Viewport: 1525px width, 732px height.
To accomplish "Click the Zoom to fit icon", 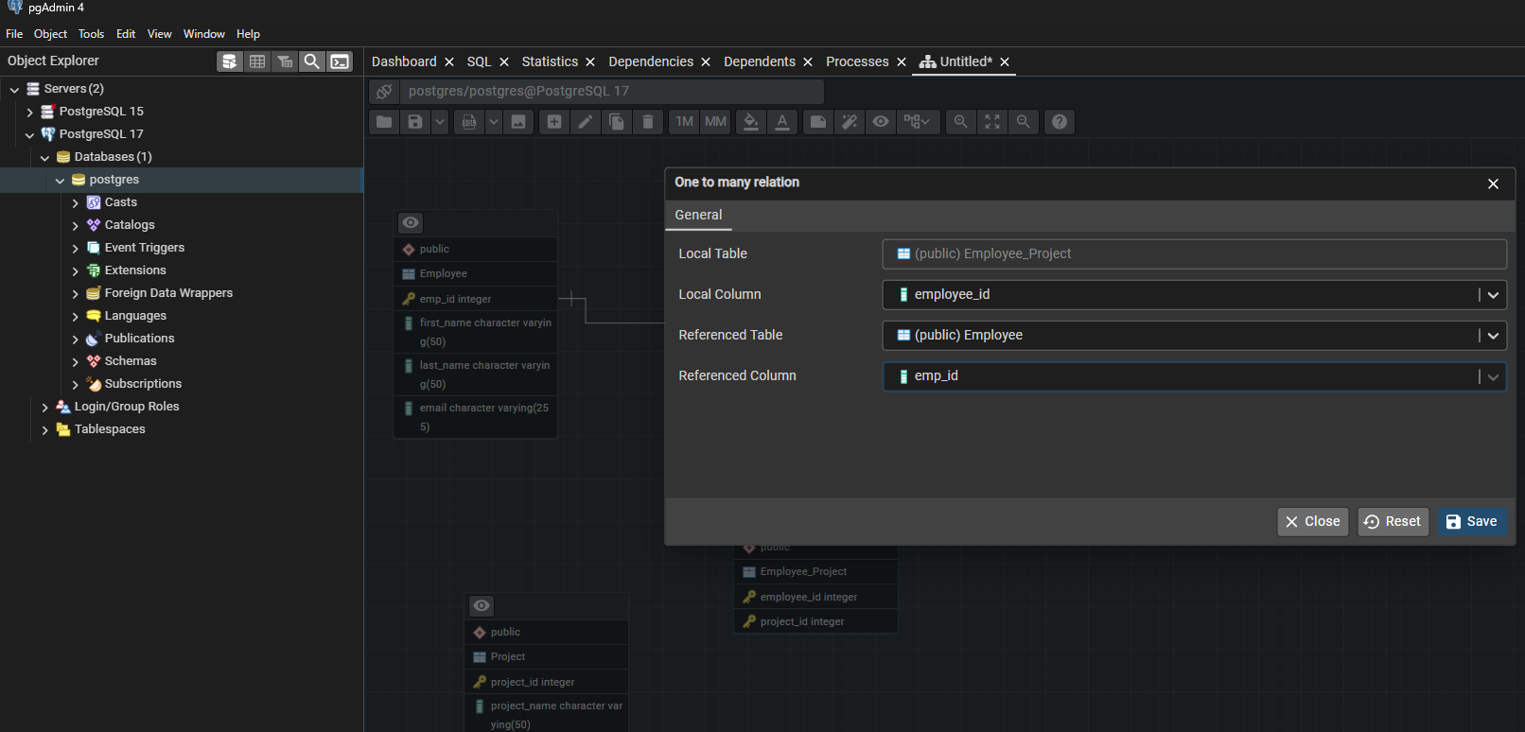I will click(x=991, y=122).
